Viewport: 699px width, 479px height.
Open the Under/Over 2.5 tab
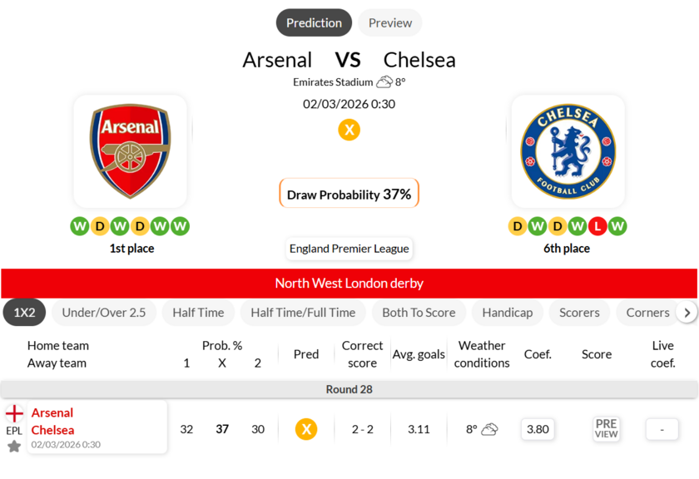(104, 313)
